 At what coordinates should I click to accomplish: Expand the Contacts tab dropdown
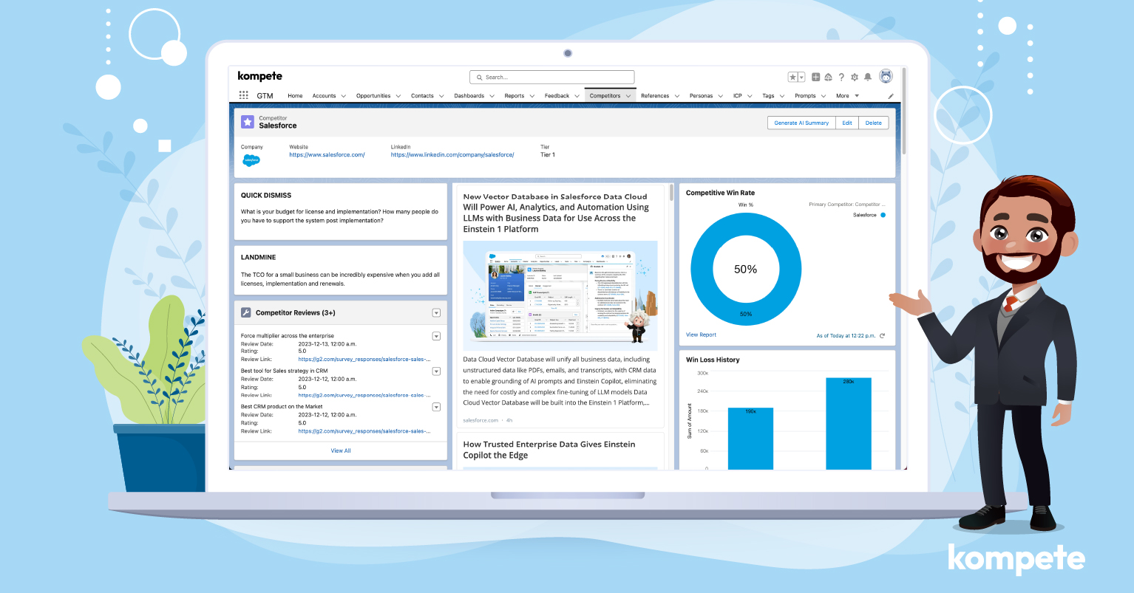[441, 96]
